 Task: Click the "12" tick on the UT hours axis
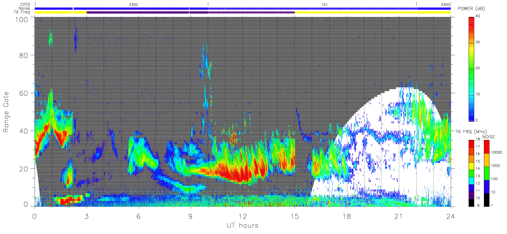click(243, 215)
